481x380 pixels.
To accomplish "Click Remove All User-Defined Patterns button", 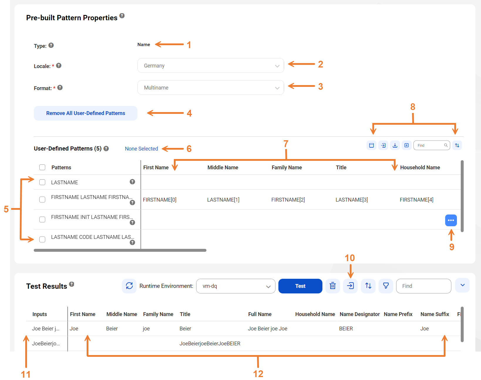I will coord(85,113).
